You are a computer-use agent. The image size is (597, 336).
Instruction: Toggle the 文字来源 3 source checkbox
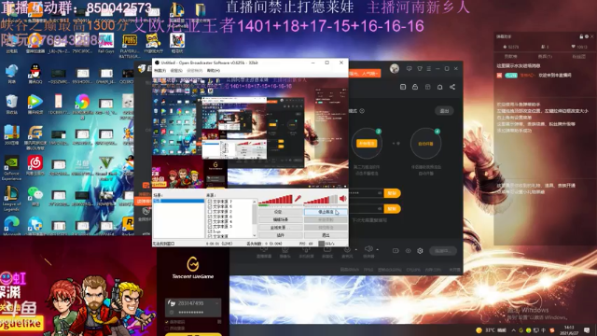pyautogui.click(x=210, y=226)
